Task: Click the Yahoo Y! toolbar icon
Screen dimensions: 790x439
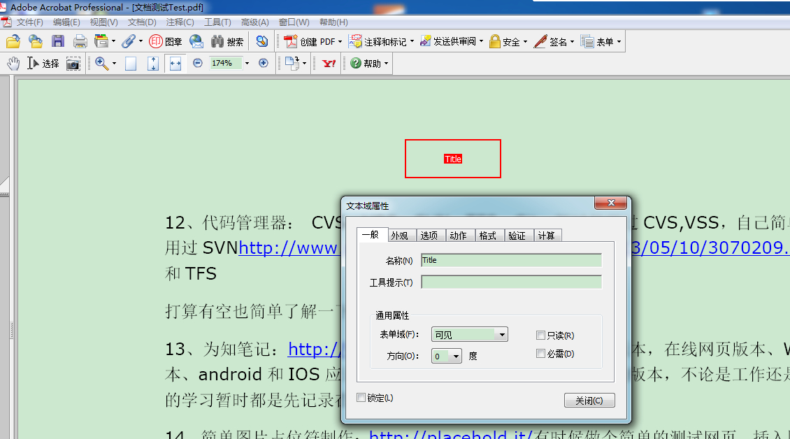Action: click(329, 64)
